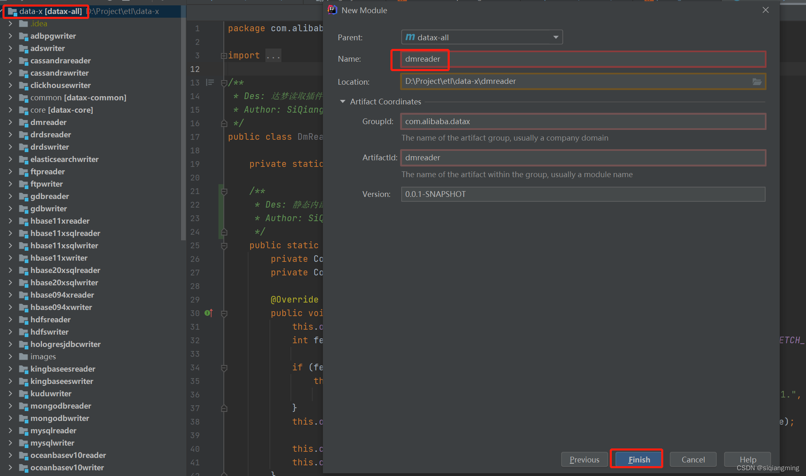806x476 pixels.
Task: Expand the hdfsreader tree node
Action: 10,319
